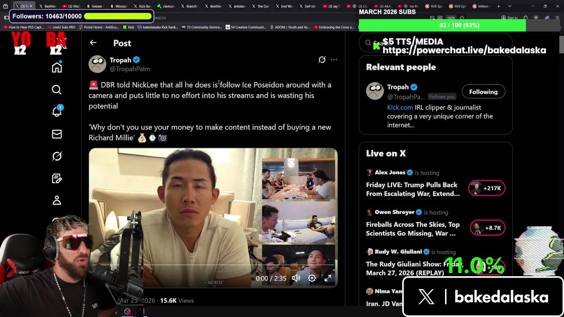Image resolution: width=564 pixels, height=317 pixels.
Task: Switch to the 'Serf on' browser tab
Action: (x=308, y=6)
